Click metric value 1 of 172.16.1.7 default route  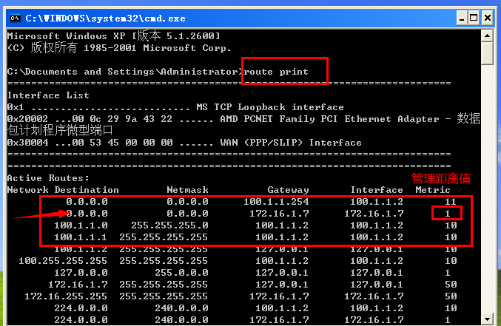tap(447, 214)
